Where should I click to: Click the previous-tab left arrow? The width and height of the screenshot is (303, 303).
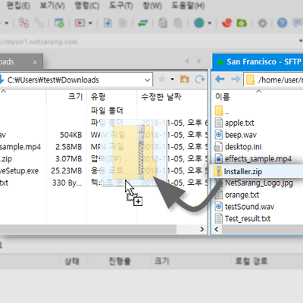click(x=187, y=61)
